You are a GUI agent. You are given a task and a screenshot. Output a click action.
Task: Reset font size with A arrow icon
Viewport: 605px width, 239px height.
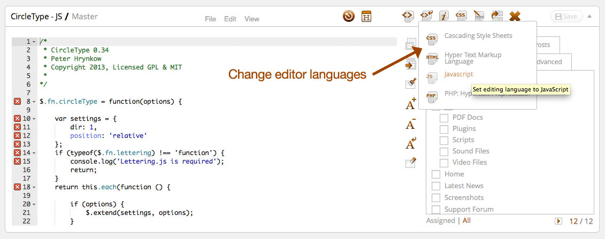point(410,143)
